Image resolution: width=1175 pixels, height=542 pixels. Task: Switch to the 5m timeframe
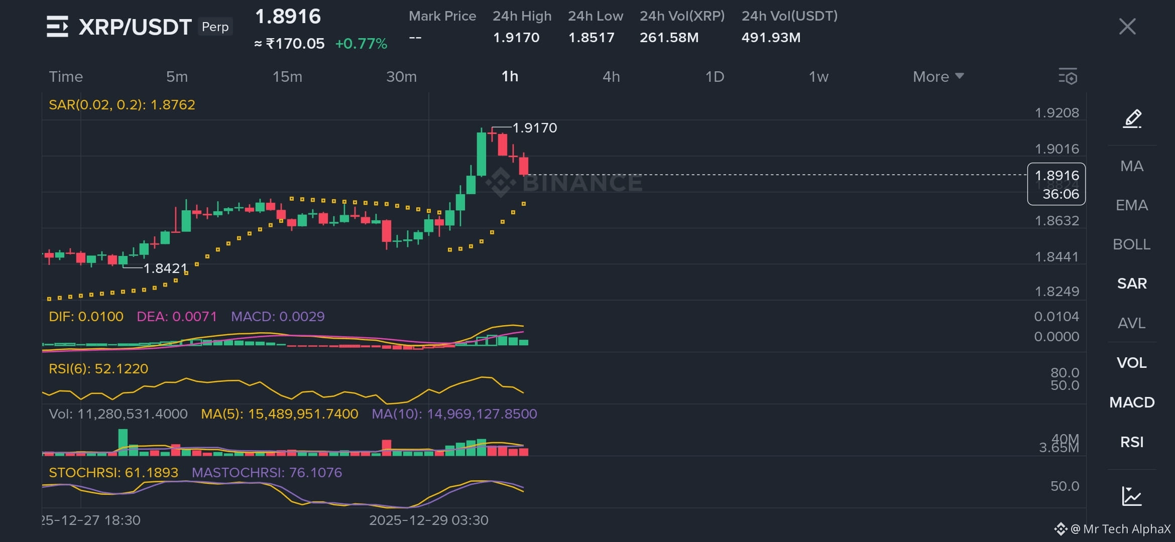(x=177, y=77)
